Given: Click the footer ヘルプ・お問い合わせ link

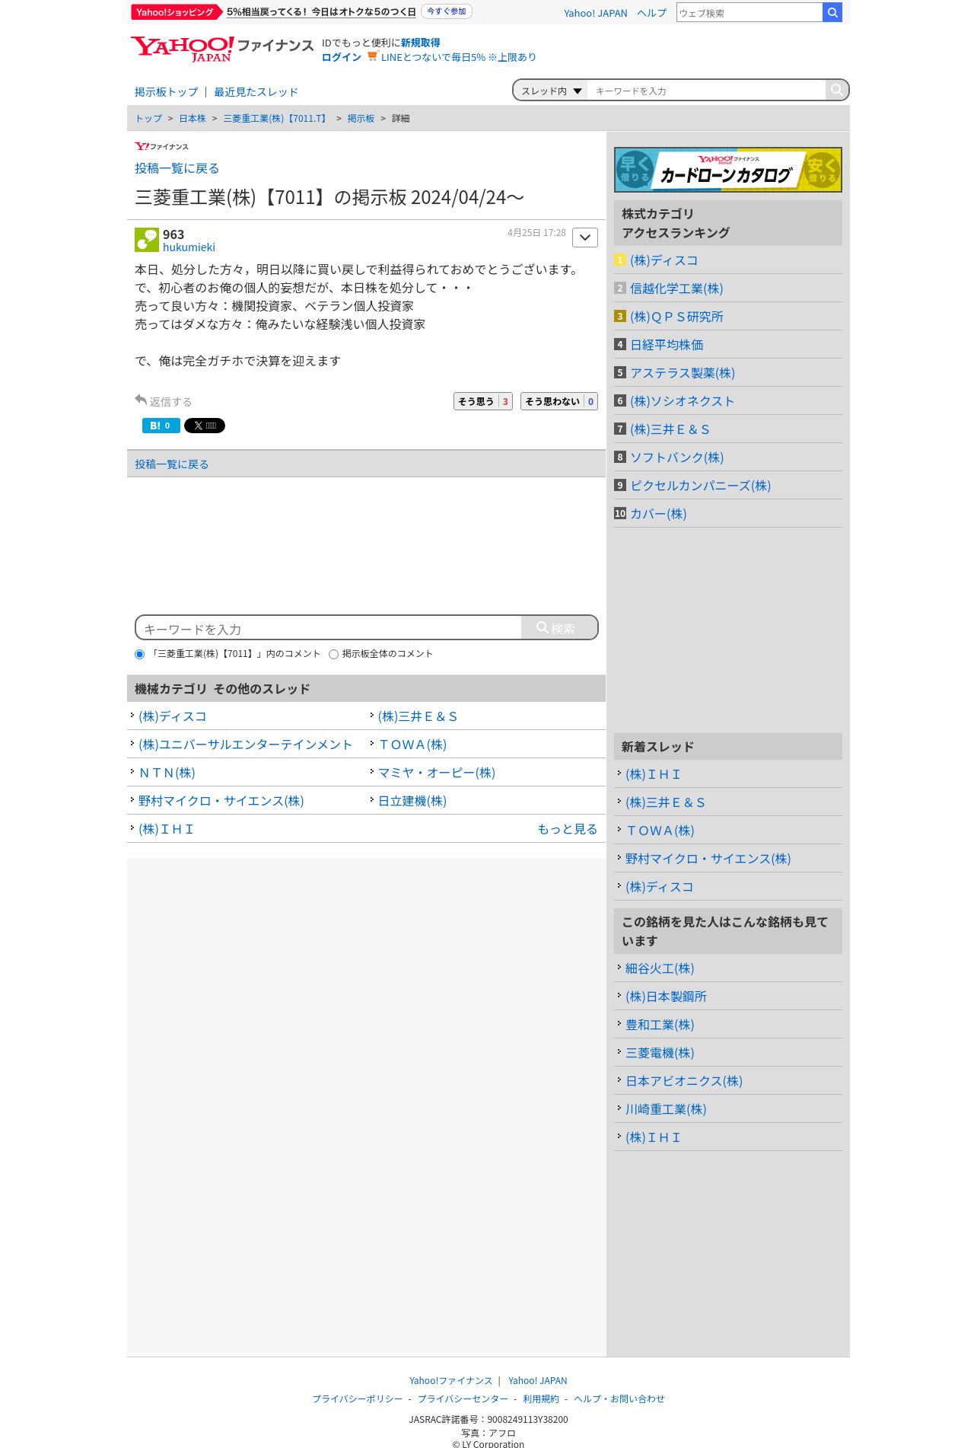Looking at the screenshot, I should tap(619, 1399).
